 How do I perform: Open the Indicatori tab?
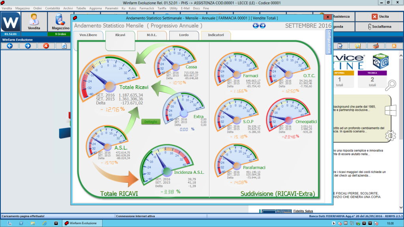[216, 35]
